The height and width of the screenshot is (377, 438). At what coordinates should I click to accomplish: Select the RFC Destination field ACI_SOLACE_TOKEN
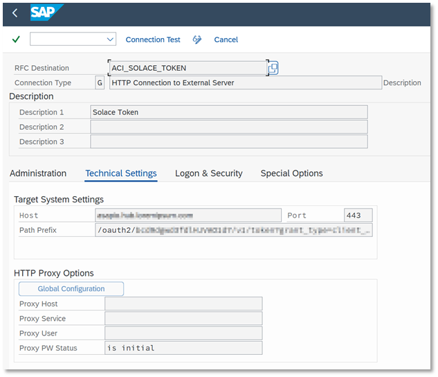pos(188,68)
